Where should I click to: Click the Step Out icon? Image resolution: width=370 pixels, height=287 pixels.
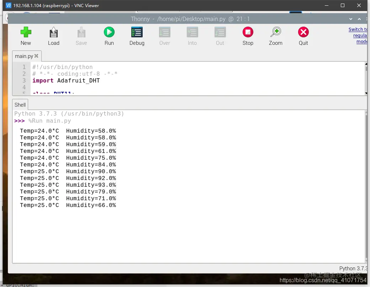point(220,32)
